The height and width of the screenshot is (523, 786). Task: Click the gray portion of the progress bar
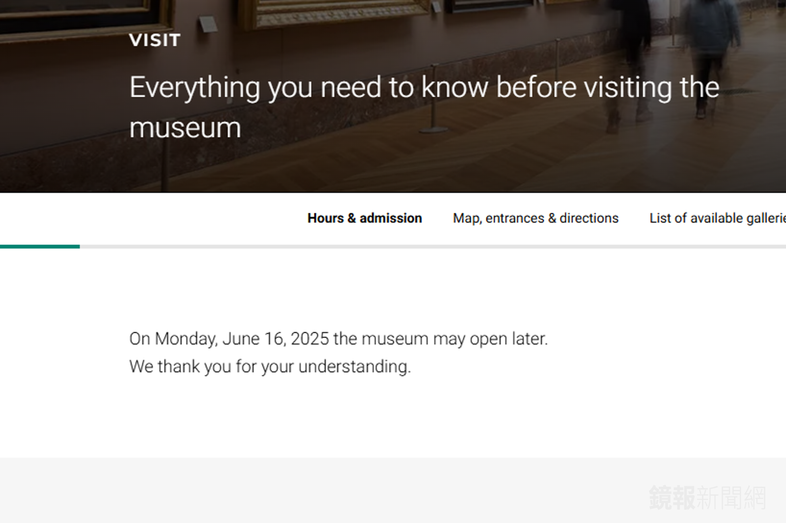pos(432,246)
